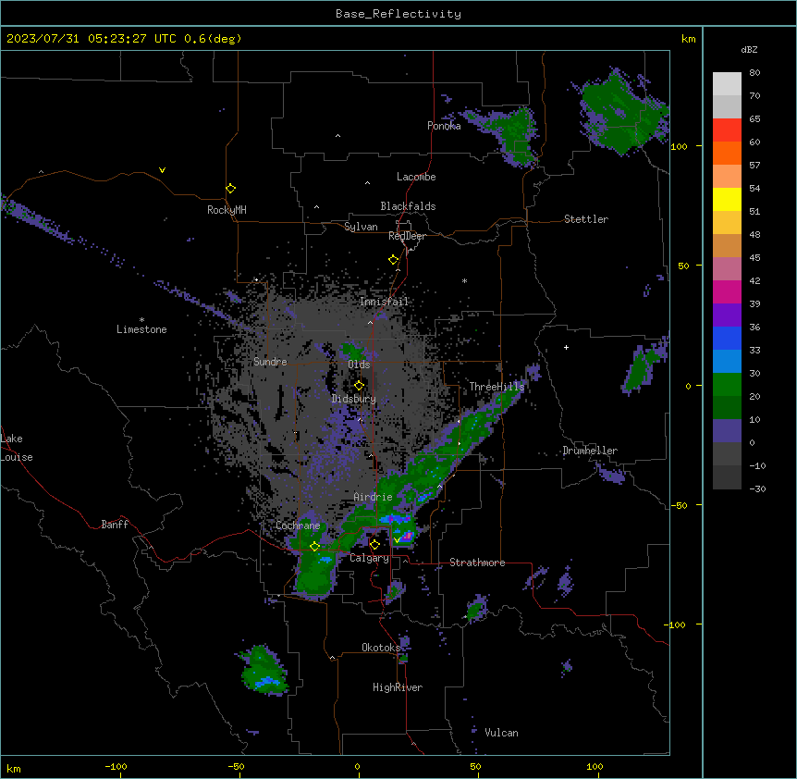Click the white plus marker north of Drumheller
Image resolution: width=797 pixels, height=779 pixels.
coord(566,347)
